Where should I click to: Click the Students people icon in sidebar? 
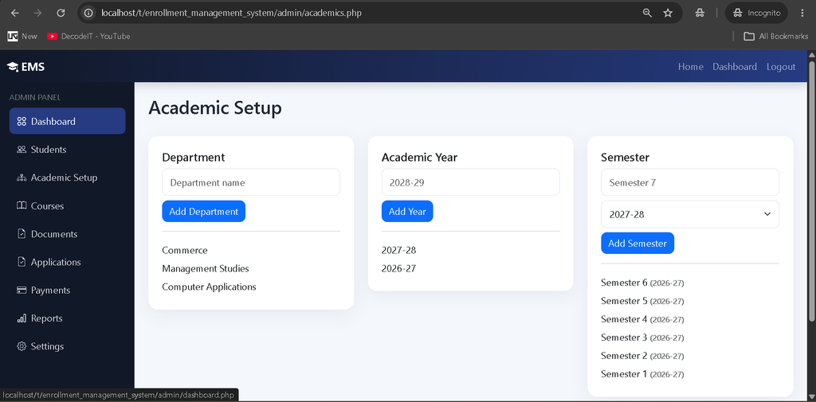[22, 149]
